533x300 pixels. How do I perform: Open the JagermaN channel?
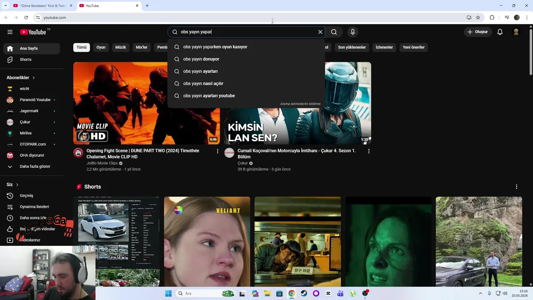pos(32,111)
